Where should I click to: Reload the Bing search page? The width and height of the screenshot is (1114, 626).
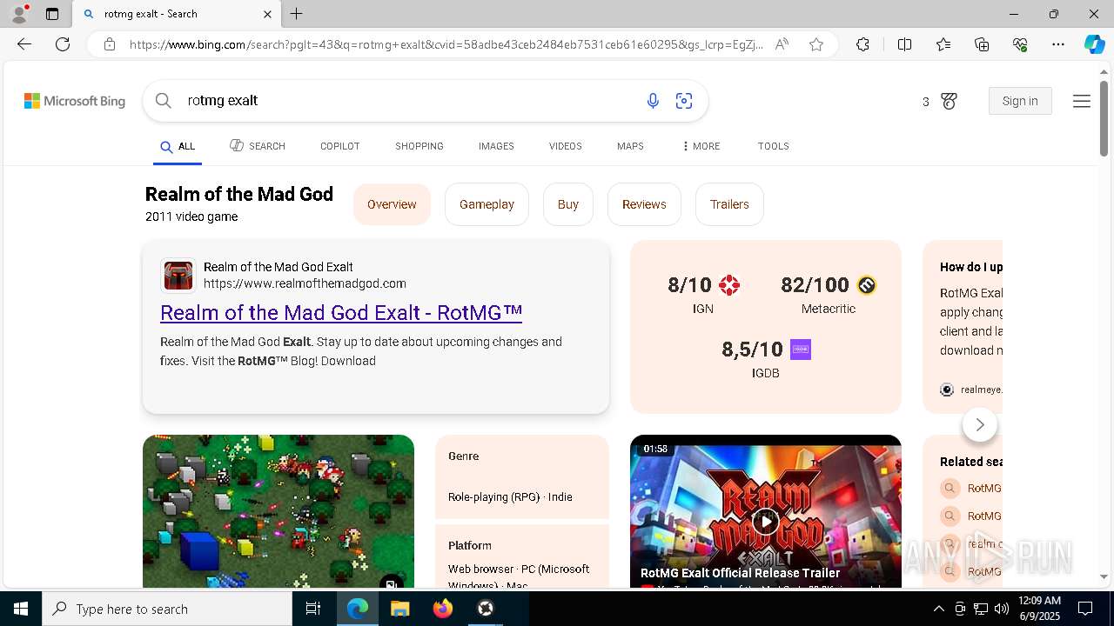(63, 44)
